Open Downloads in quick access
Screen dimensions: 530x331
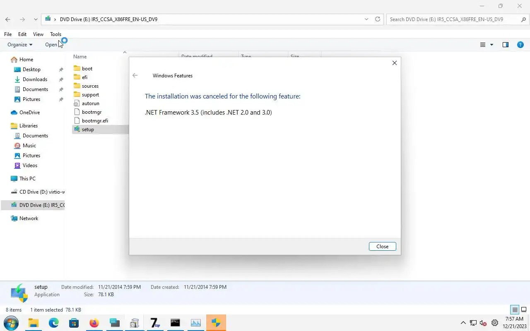tap(35, 79)
